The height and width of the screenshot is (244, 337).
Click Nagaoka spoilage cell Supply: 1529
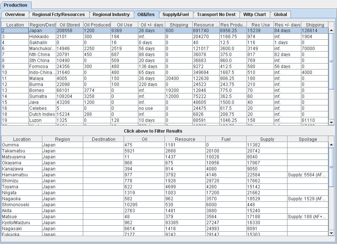click(x=308, y=199)
